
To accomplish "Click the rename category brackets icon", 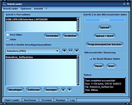I will (70, 50).
